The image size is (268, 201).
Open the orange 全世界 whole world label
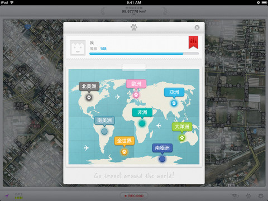(x=125, y=141)
